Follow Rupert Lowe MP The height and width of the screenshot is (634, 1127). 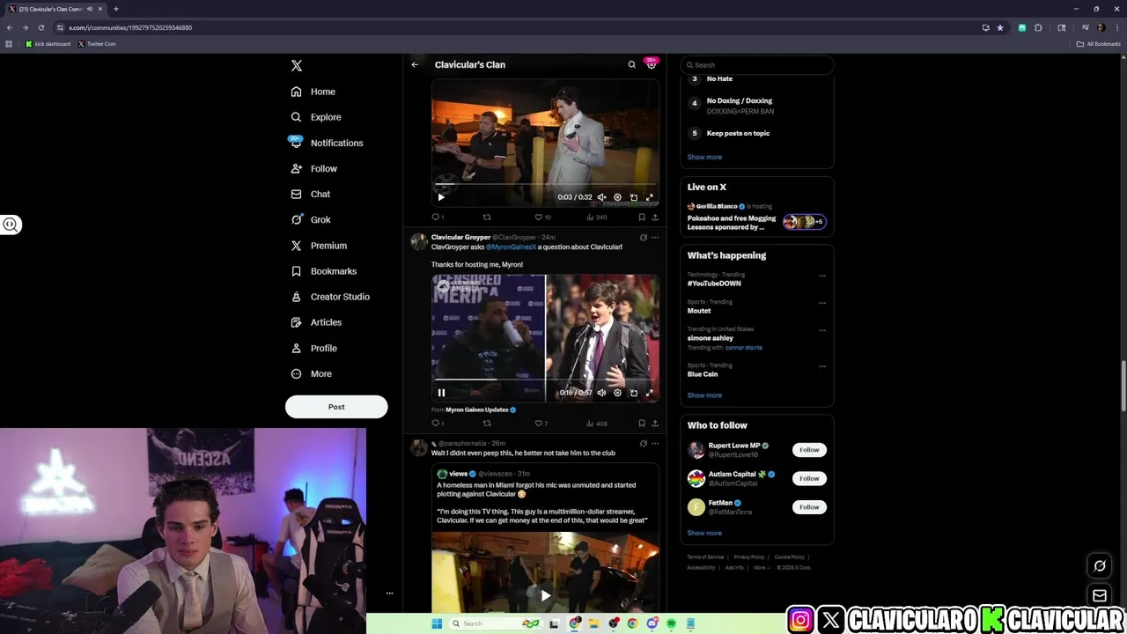pyautogui.click(x=809, y=450)
